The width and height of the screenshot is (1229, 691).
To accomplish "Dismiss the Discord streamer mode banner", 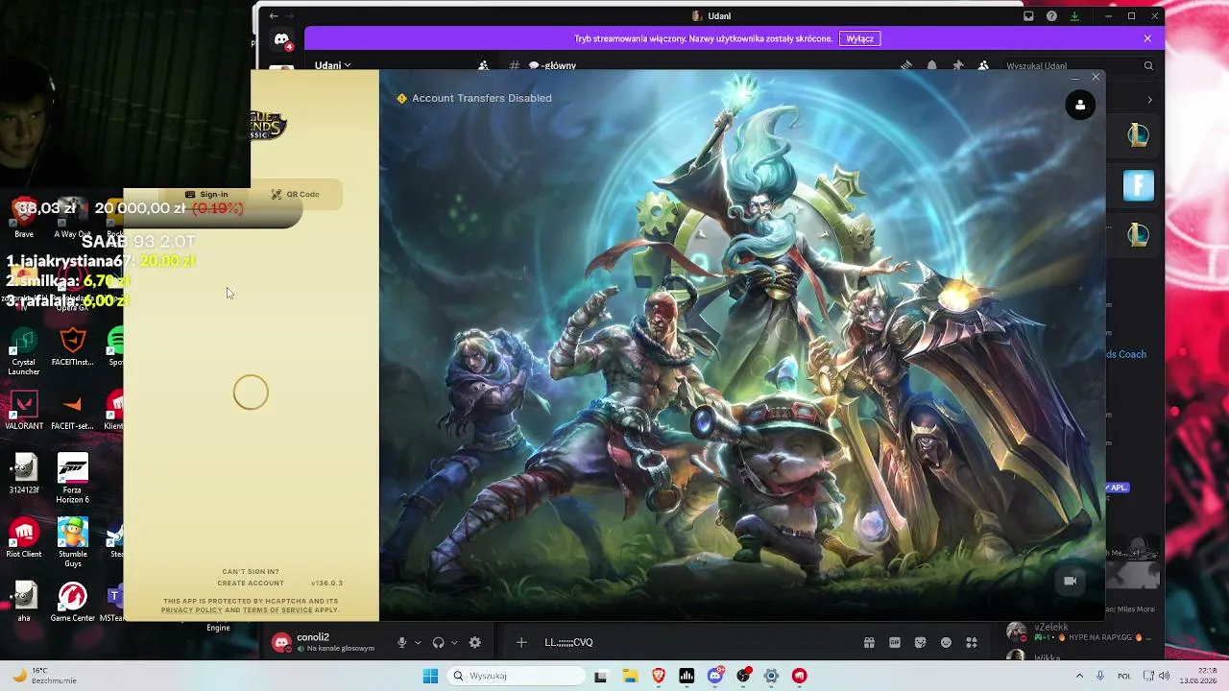I will click(1147, 38).
